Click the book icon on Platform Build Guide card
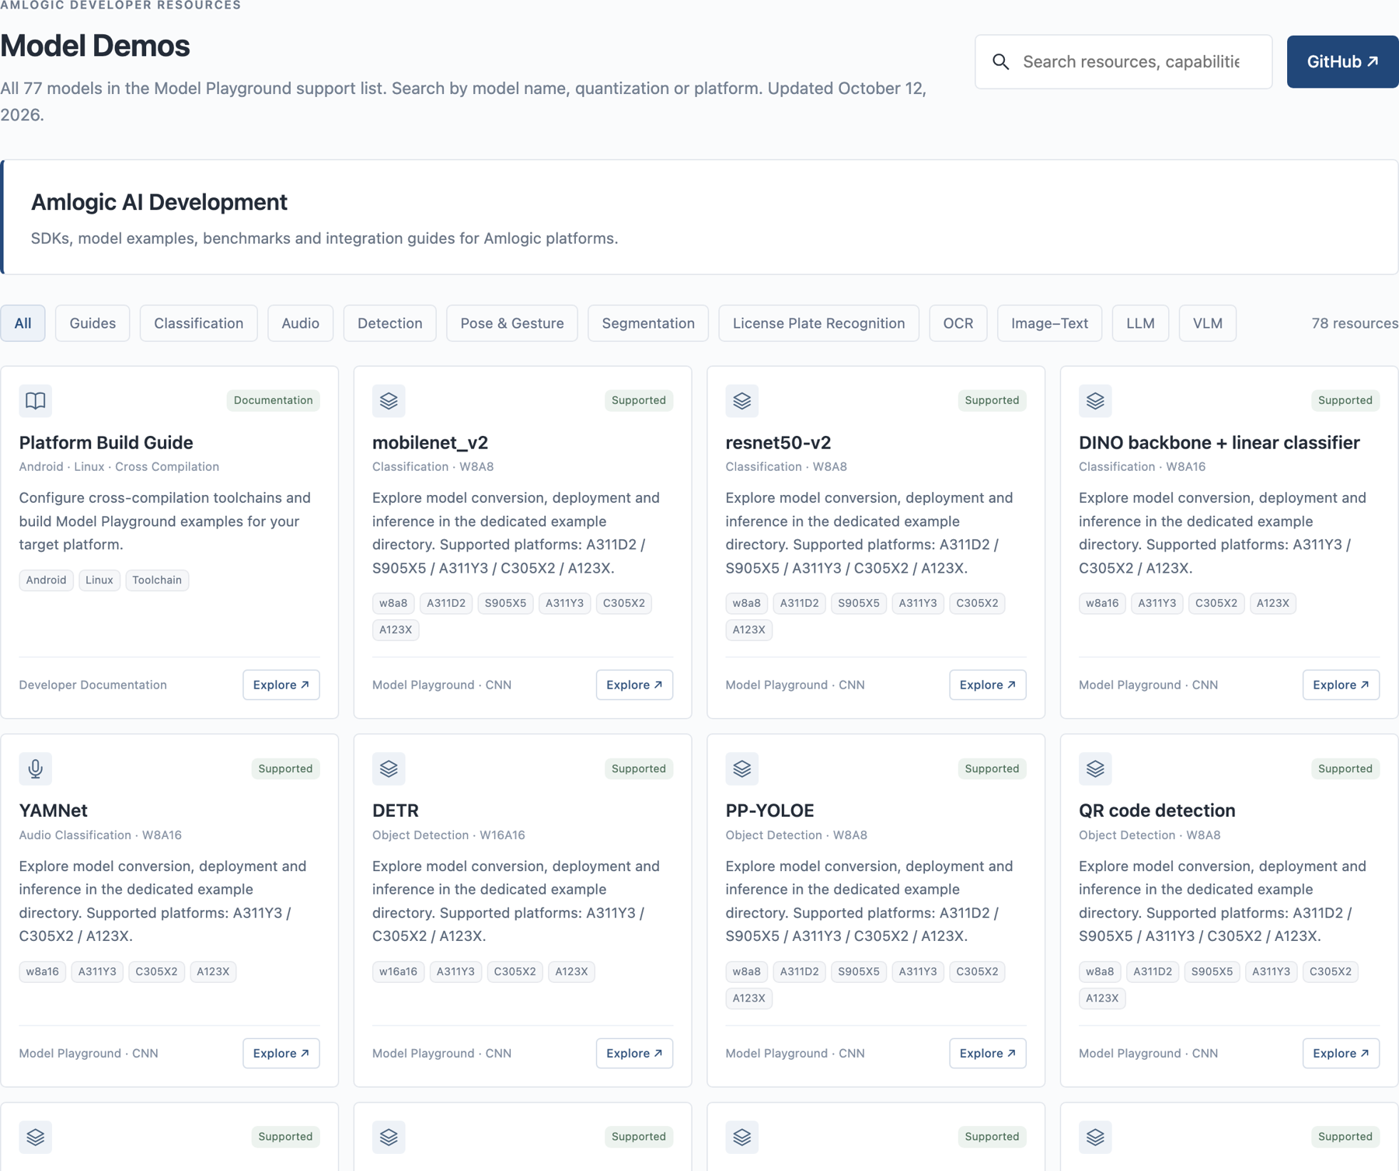The width and height of the screenshot is (1399, 1171). click(x=36, y=401)
